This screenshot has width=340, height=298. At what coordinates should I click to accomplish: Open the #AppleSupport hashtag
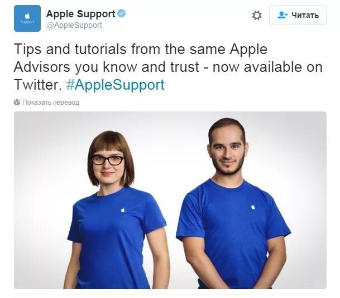116,85
